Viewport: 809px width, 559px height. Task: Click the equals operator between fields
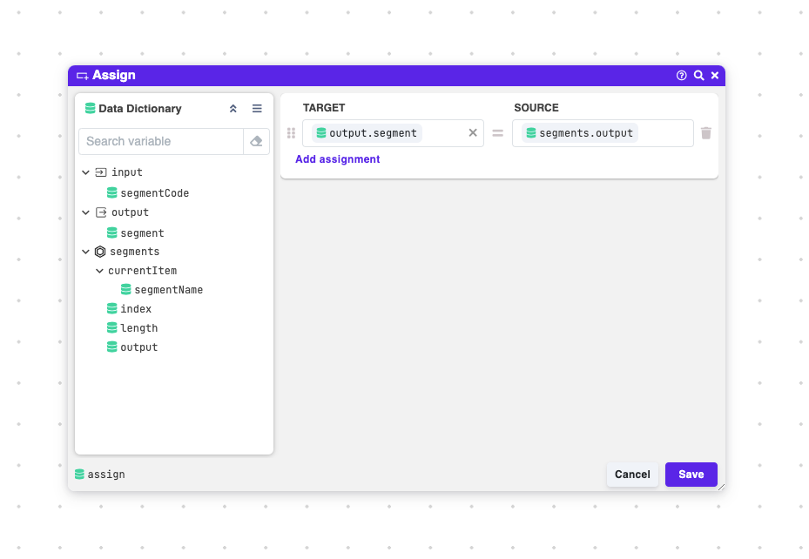coord(498,133)
